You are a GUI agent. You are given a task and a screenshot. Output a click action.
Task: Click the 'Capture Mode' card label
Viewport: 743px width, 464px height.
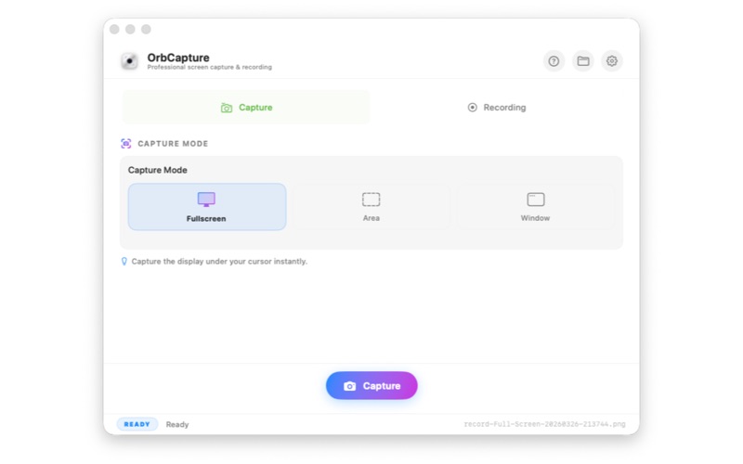(157, 170)
